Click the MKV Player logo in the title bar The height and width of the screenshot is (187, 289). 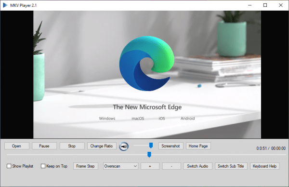(5, 5)
